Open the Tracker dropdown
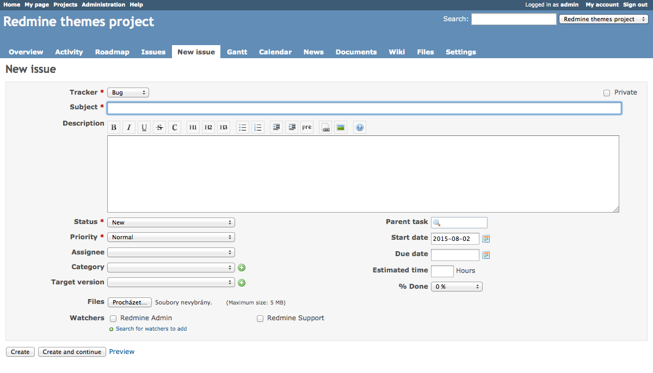 (x=128, y=92)
